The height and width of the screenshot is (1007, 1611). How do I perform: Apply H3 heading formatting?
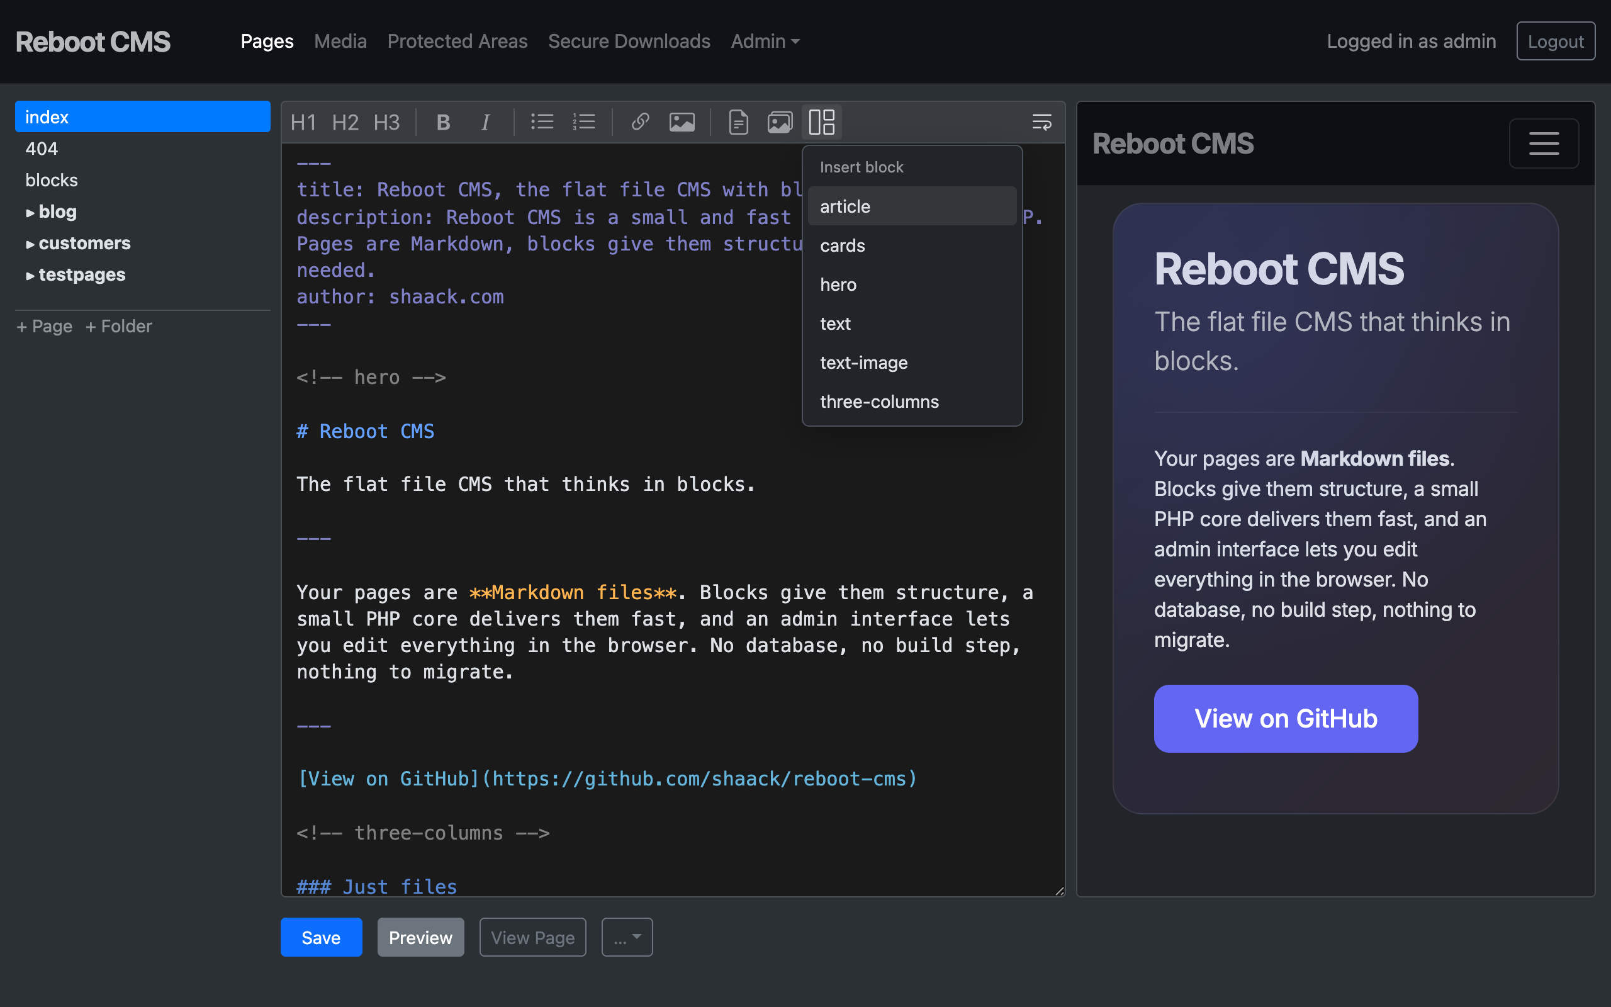[x=386, y=122]
